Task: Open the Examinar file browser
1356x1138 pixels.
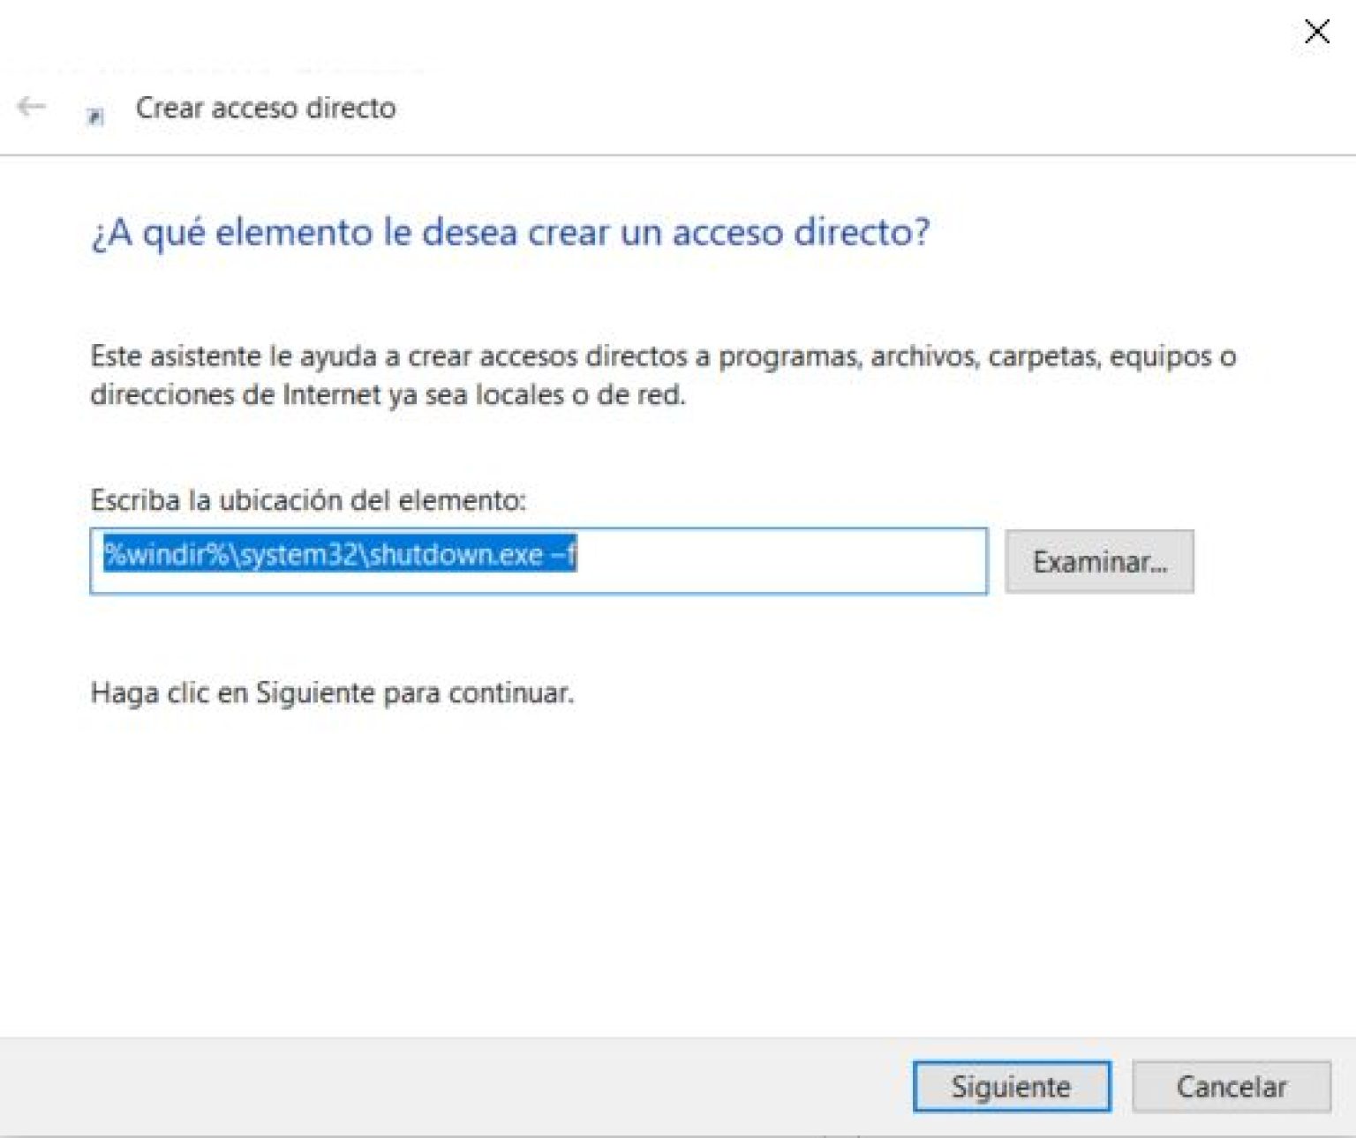Action: (x=1100, y=562)
